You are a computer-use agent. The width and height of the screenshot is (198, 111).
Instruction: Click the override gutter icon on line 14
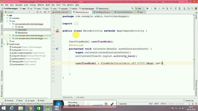click(57, 49)
